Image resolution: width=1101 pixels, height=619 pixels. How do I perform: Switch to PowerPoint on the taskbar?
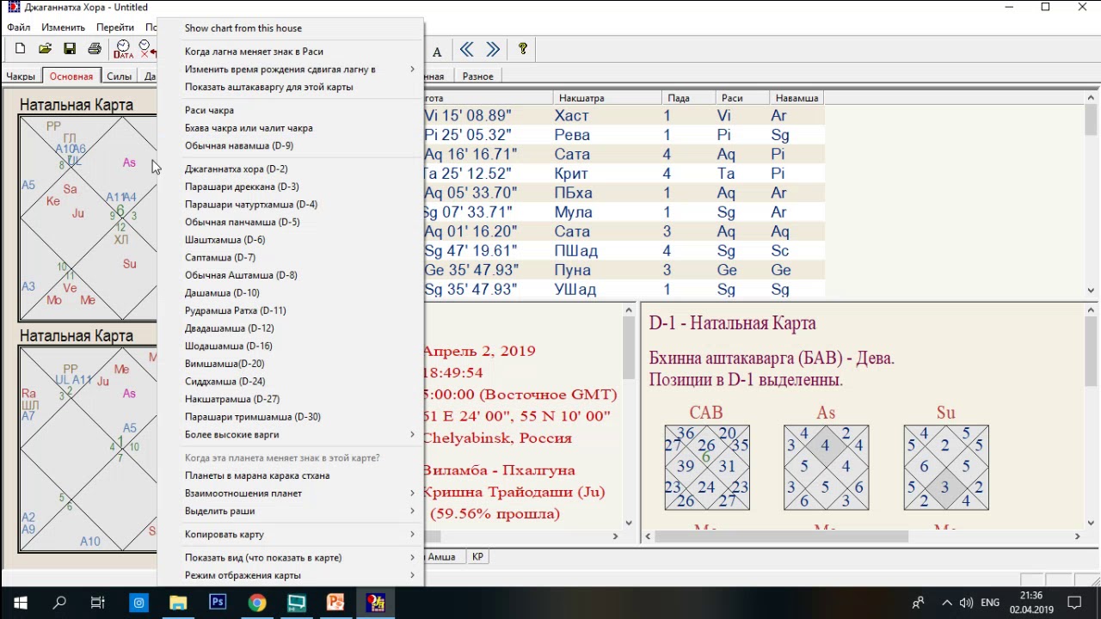coord(335,603)
